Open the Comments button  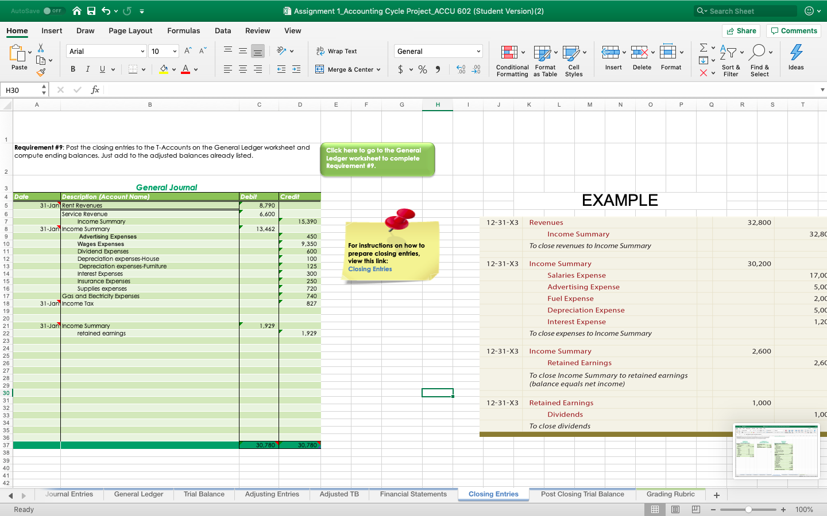click(x=794, y=31)
